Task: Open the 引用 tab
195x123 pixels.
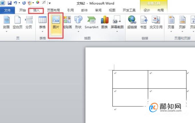Action: click(71, 10)
